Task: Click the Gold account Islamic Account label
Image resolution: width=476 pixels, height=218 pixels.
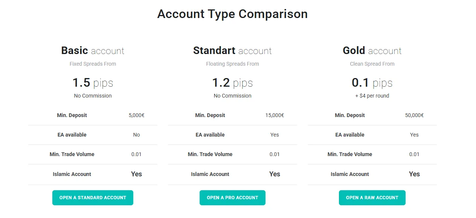Action: (350, 174)
